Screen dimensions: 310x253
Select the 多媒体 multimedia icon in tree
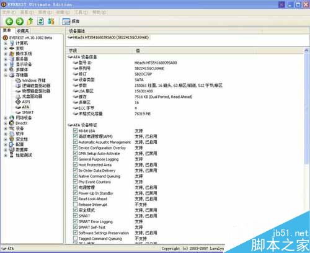tap(12, 69)
